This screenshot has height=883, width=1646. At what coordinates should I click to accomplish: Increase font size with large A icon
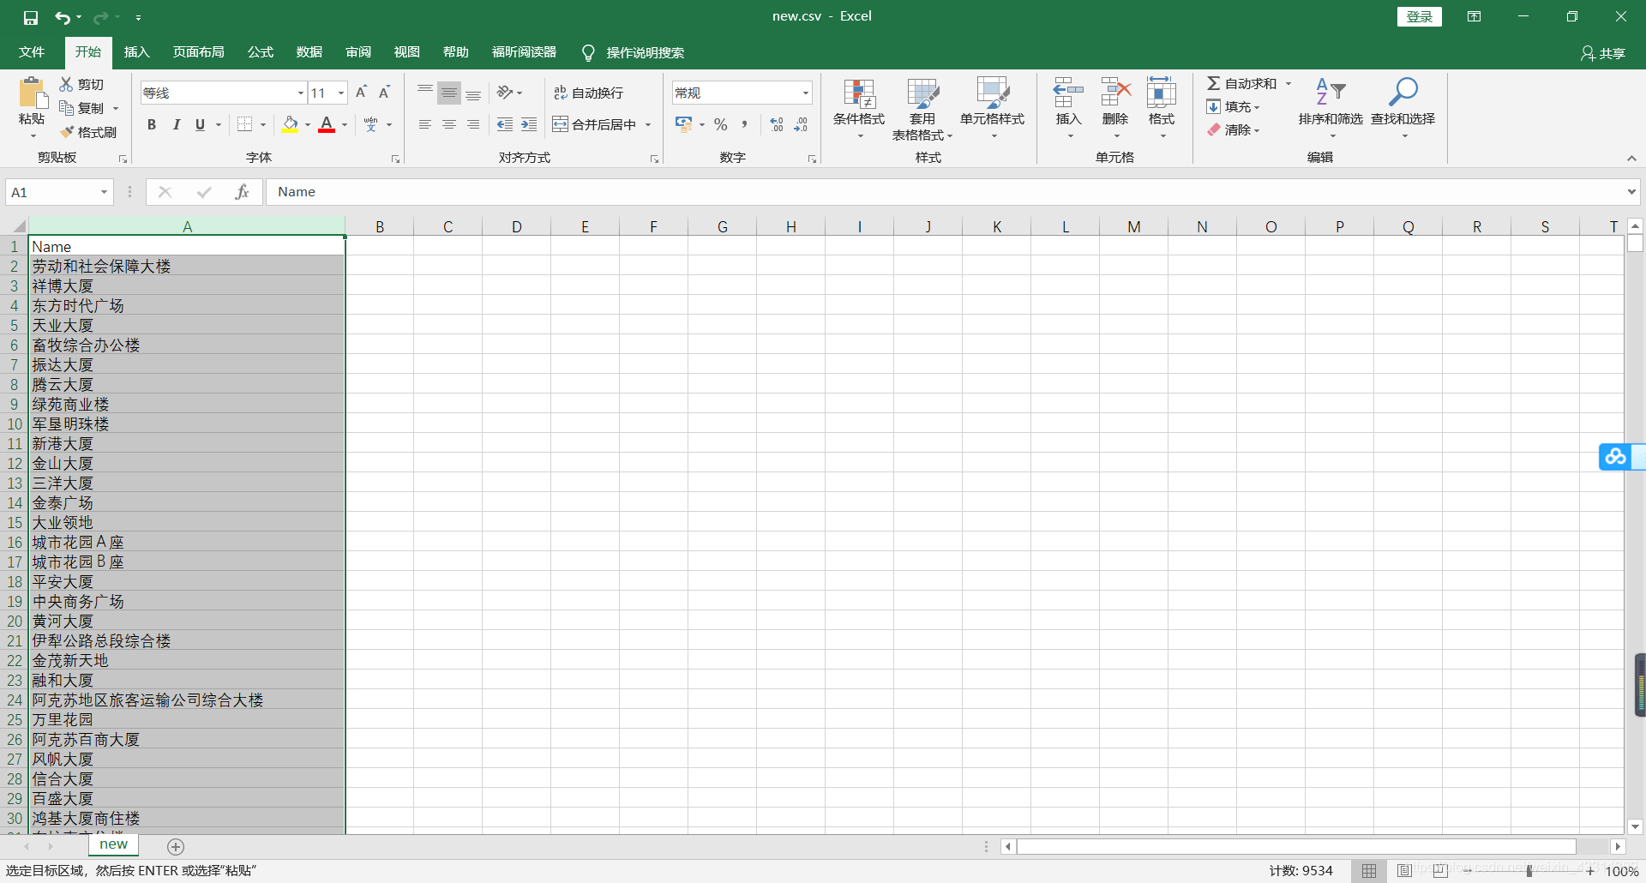(361, 93)
